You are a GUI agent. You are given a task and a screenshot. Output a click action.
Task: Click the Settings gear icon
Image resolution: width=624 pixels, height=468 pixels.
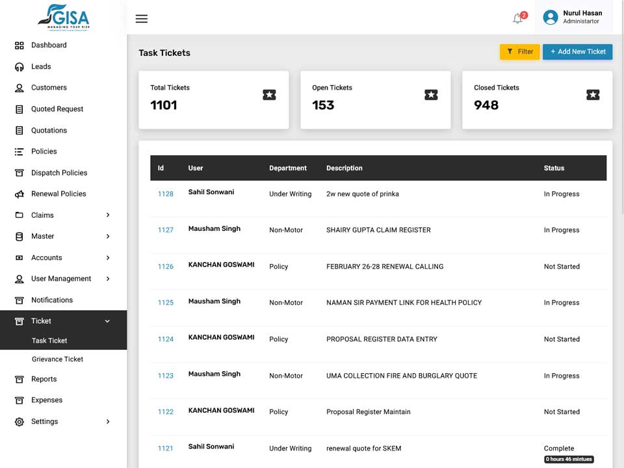tap(19, 422)
